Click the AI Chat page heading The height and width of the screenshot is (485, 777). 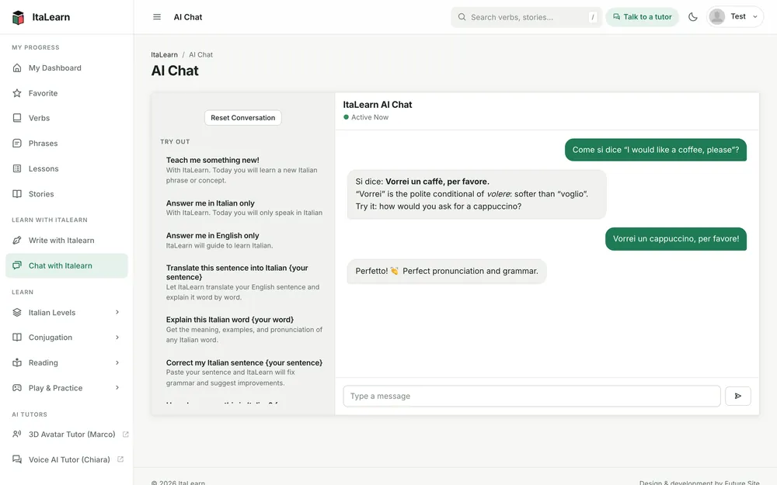click(x=175, y=71)
